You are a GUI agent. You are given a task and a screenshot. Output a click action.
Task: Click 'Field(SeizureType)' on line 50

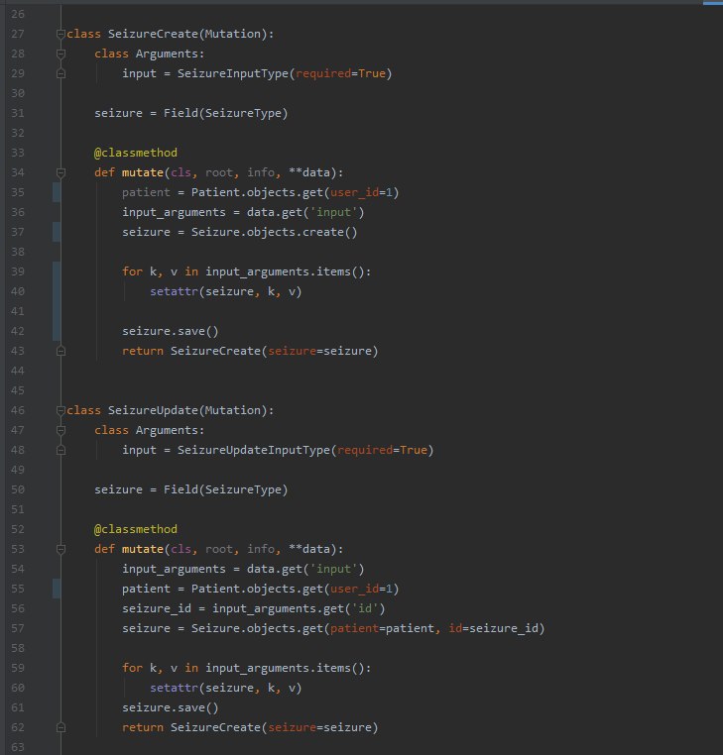click(225, 489)
